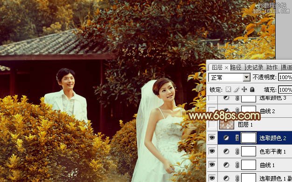Open the history tab 历史记录
Image resolution: width=292 pixels, height=182 pixels.
(254, 67)
